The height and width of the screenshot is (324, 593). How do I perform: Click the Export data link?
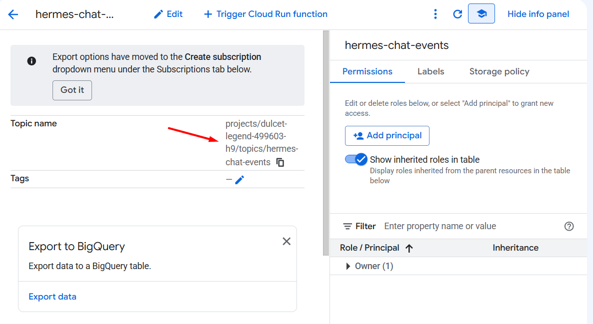click(x=52, y=297)
